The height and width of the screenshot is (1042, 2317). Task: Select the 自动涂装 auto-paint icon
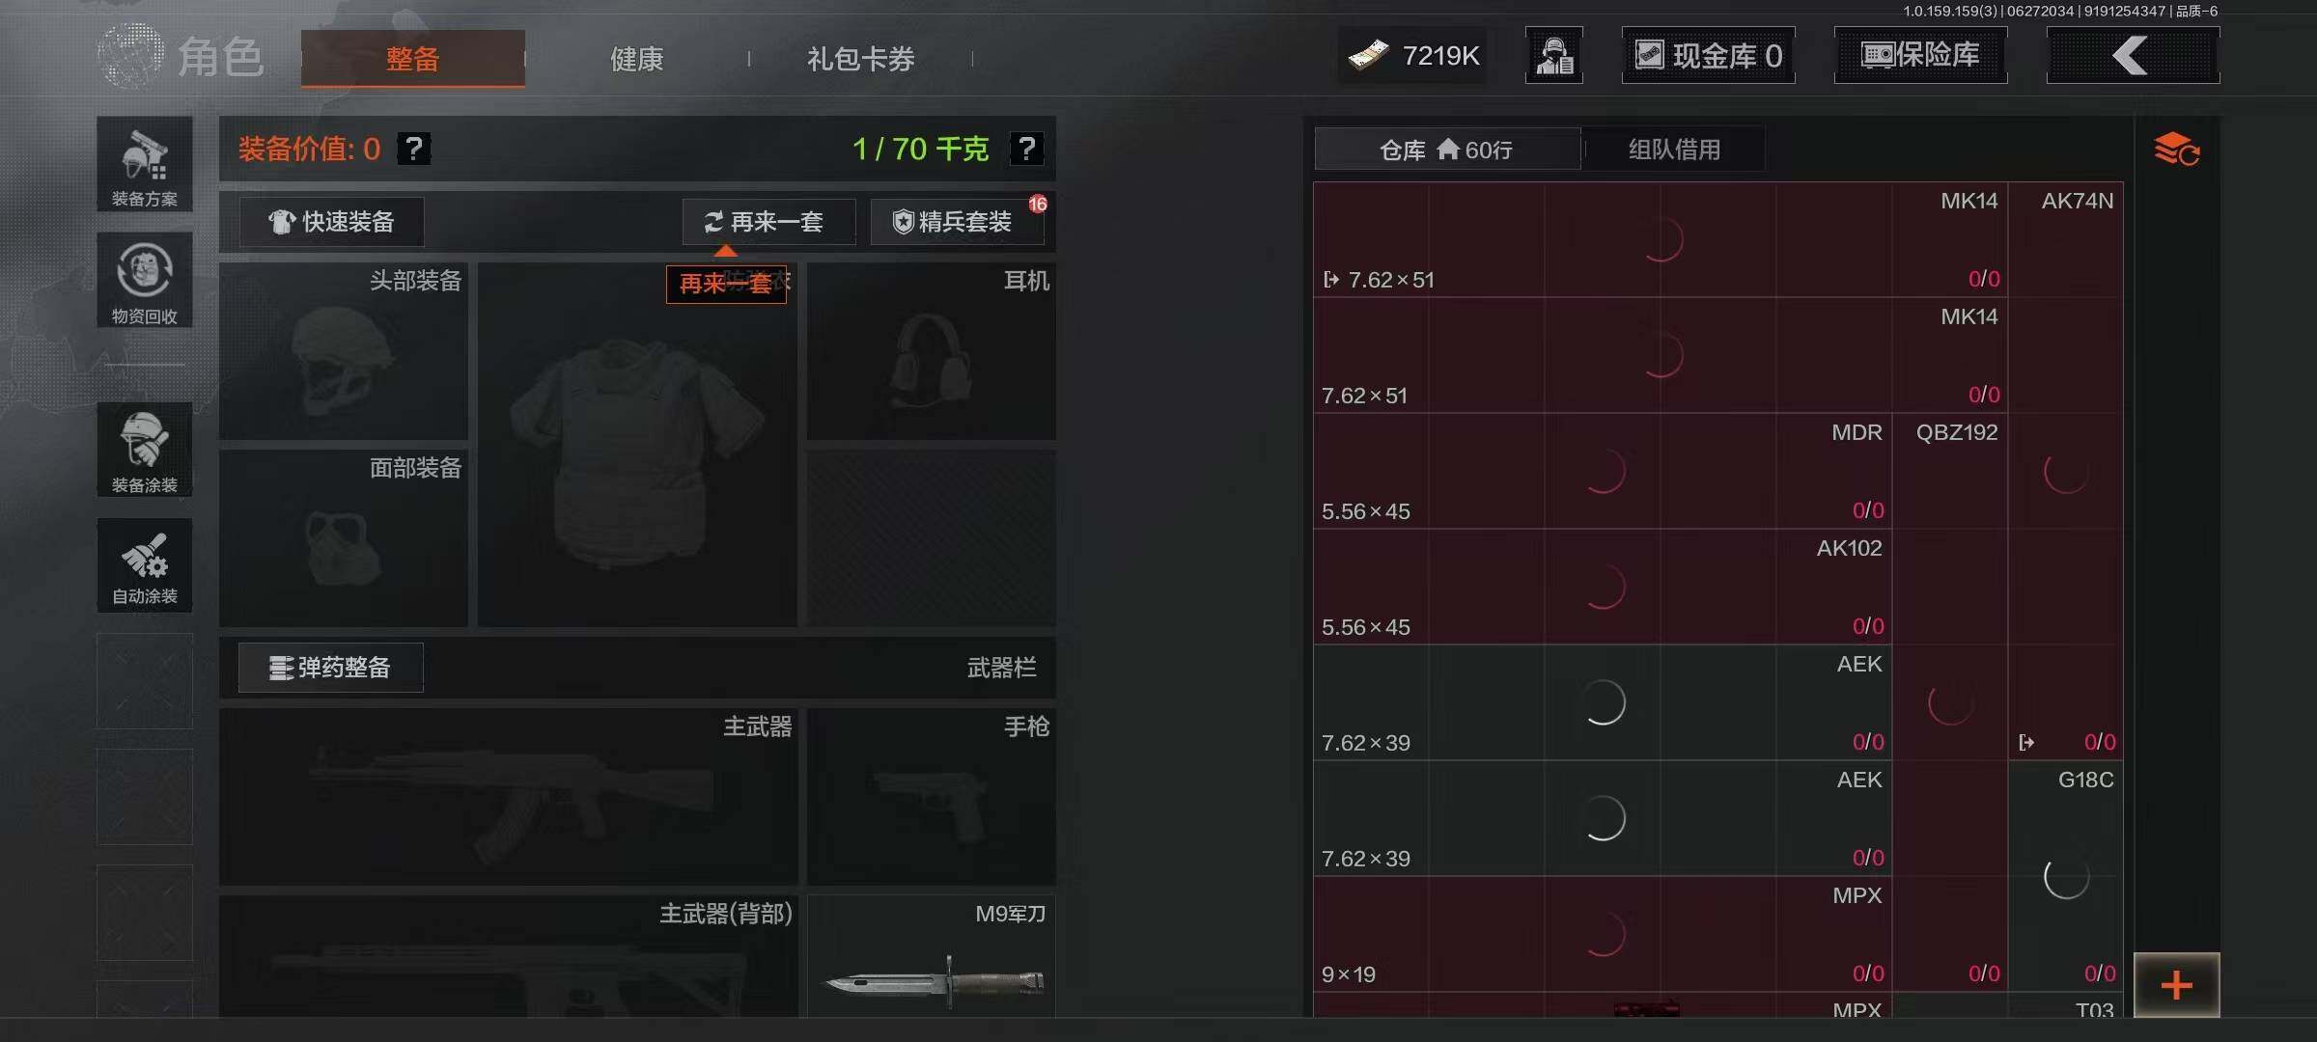click(145, 565)
